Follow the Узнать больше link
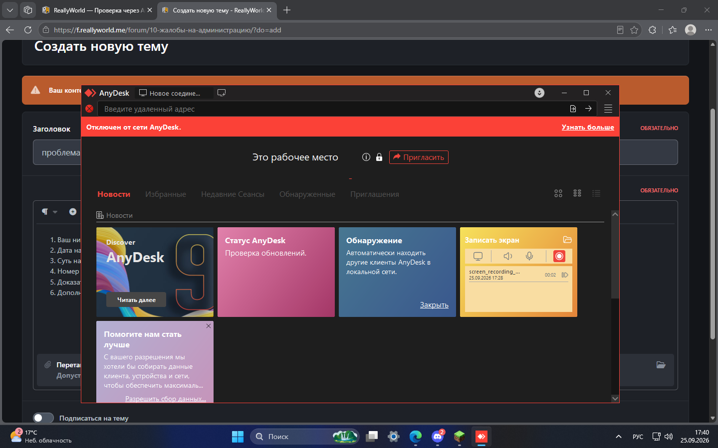 pyautogui.click(x=588, y=127)
